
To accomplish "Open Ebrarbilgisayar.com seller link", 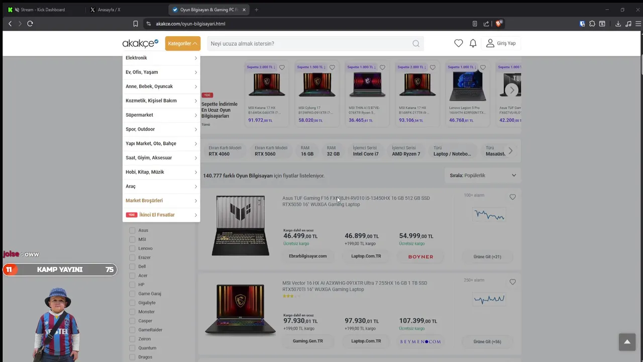I will [x=308, y=256].
